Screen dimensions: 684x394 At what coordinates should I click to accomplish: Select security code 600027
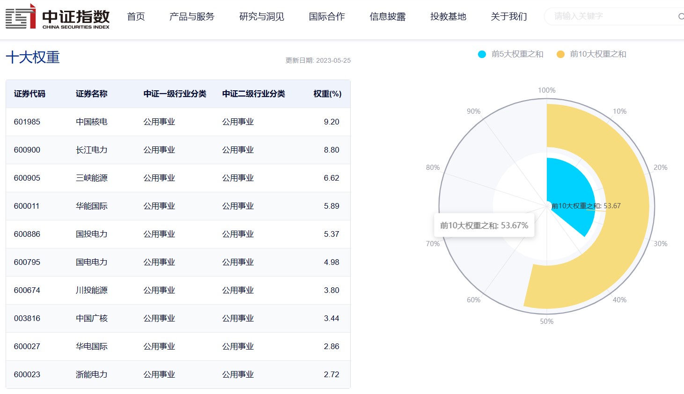pos(27,347)
